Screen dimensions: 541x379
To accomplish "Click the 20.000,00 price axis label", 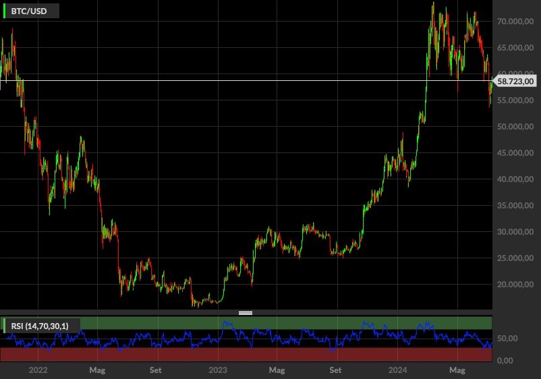I will [x=515, y=284].
